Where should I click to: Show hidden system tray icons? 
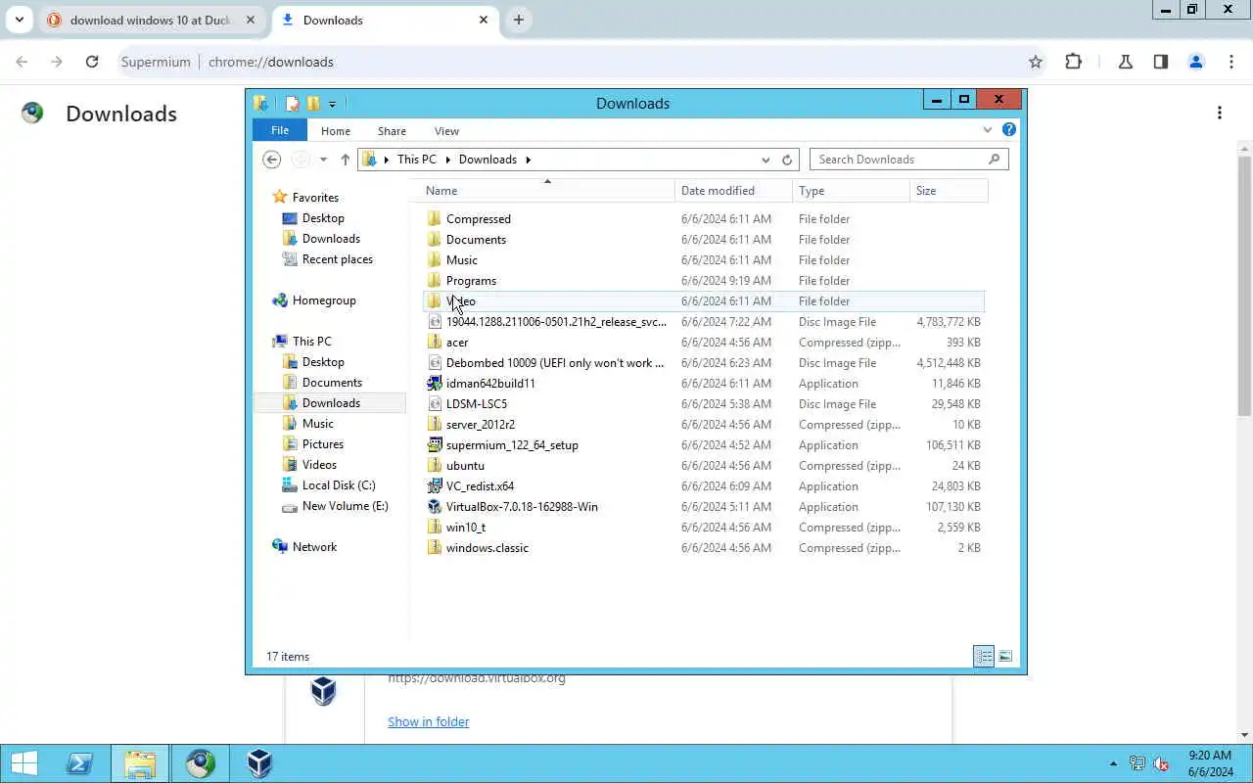pyautogui.click(x=1113, y=763)
